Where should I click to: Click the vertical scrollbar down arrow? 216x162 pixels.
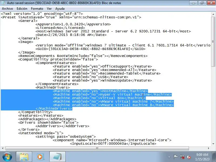[x=213, y=144]
